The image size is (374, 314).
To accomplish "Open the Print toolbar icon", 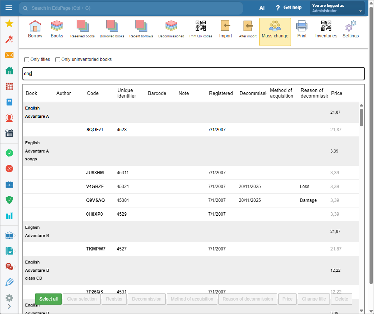I will 302,29.
